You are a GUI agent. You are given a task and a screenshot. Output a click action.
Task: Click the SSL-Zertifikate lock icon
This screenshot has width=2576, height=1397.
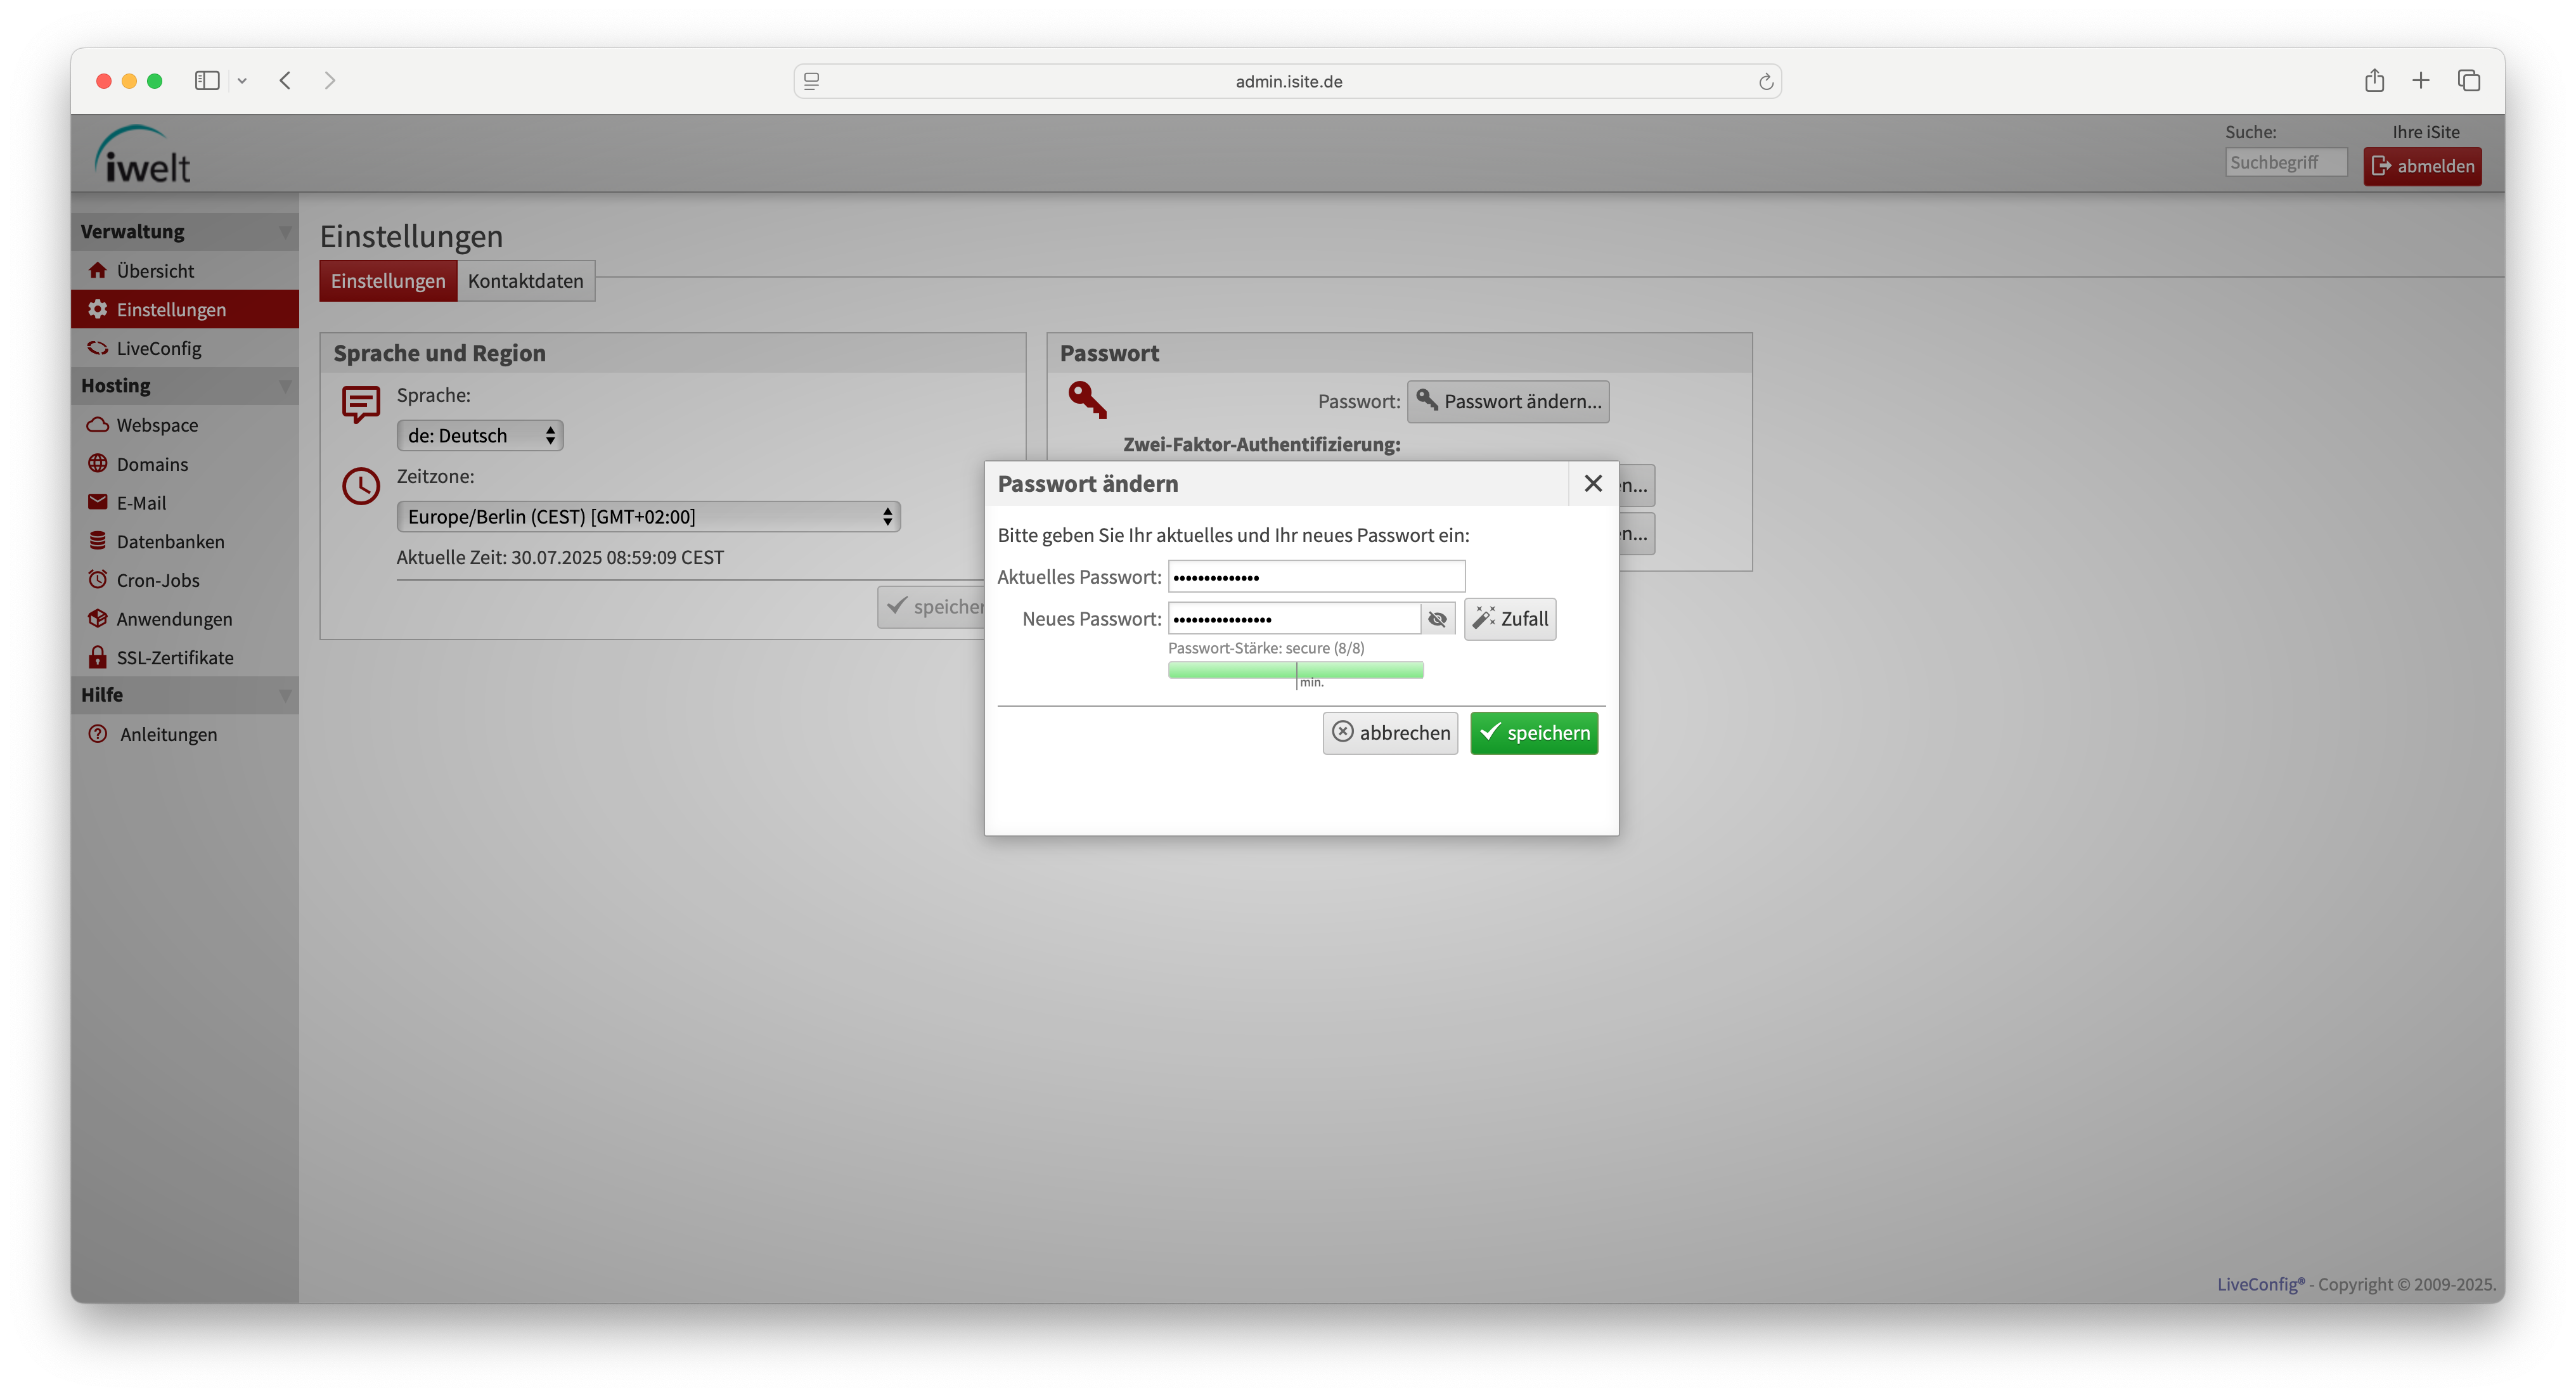point(97,657)
